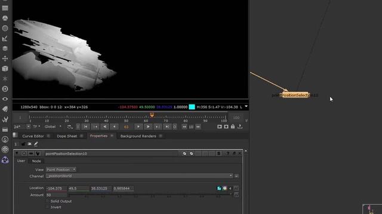Open the Other nodes menu icon
The height and width of the screenshot is (214, 382).
(5, 130)
